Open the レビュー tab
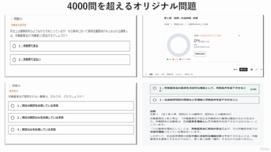This screenshot has height=152, width=271. 179,74
